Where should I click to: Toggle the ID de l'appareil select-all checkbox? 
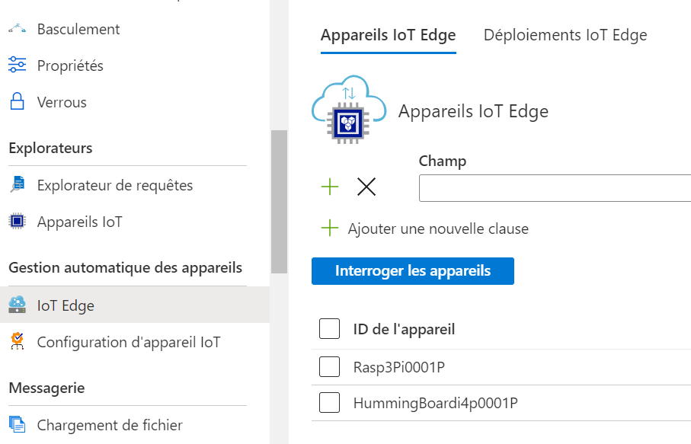[x=329, y=328]
